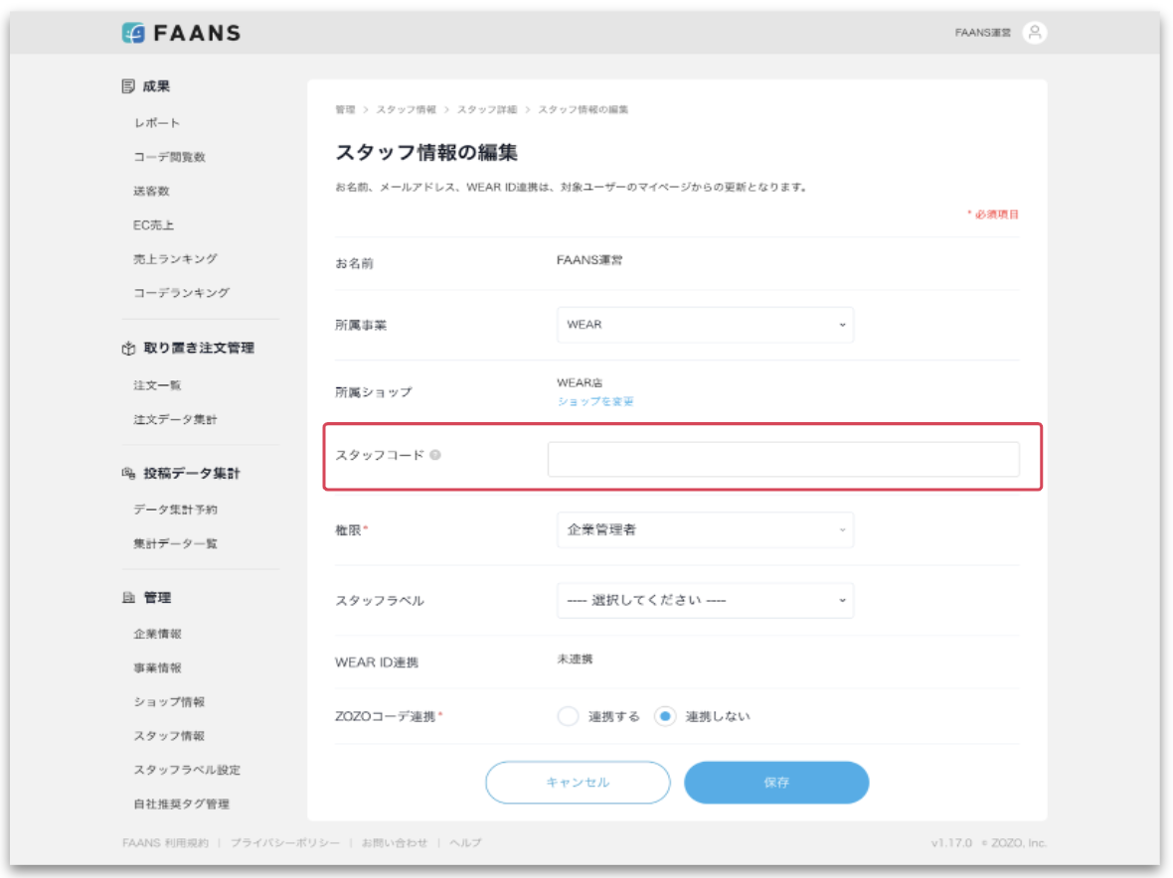Click the 保存 button

coord(776,783)
